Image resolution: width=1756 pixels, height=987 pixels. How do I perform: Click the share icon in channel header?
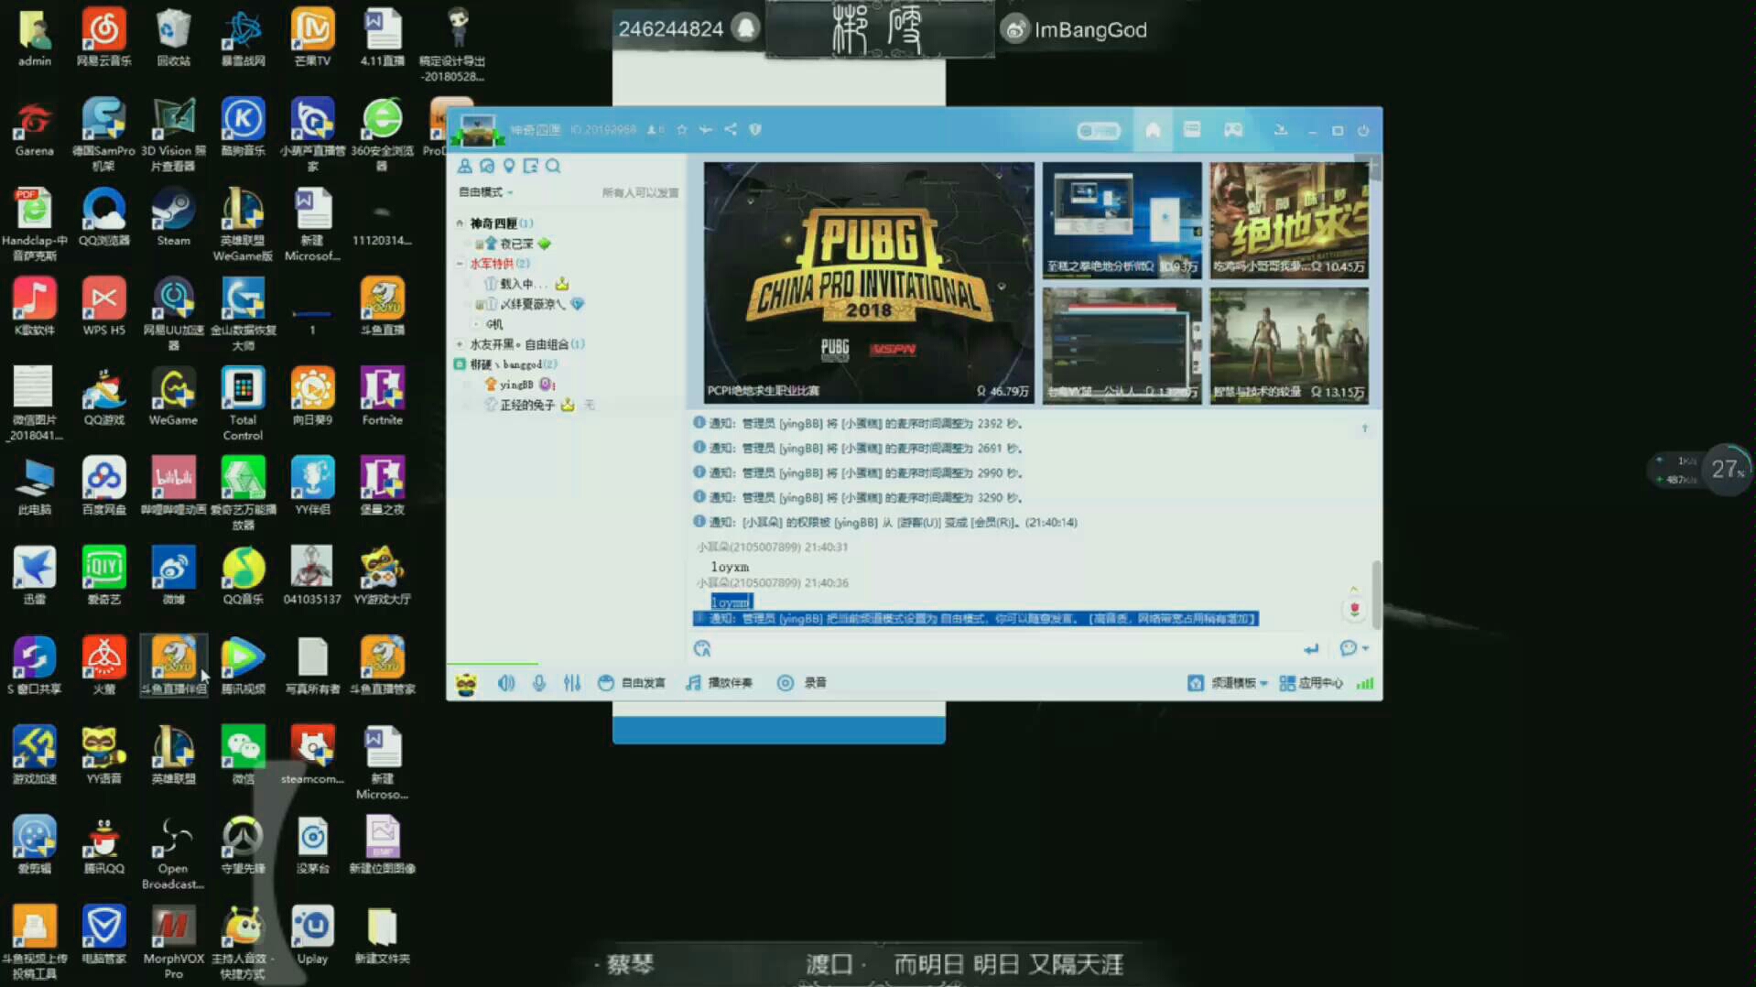pyautogui.click(x=731, y=130)
